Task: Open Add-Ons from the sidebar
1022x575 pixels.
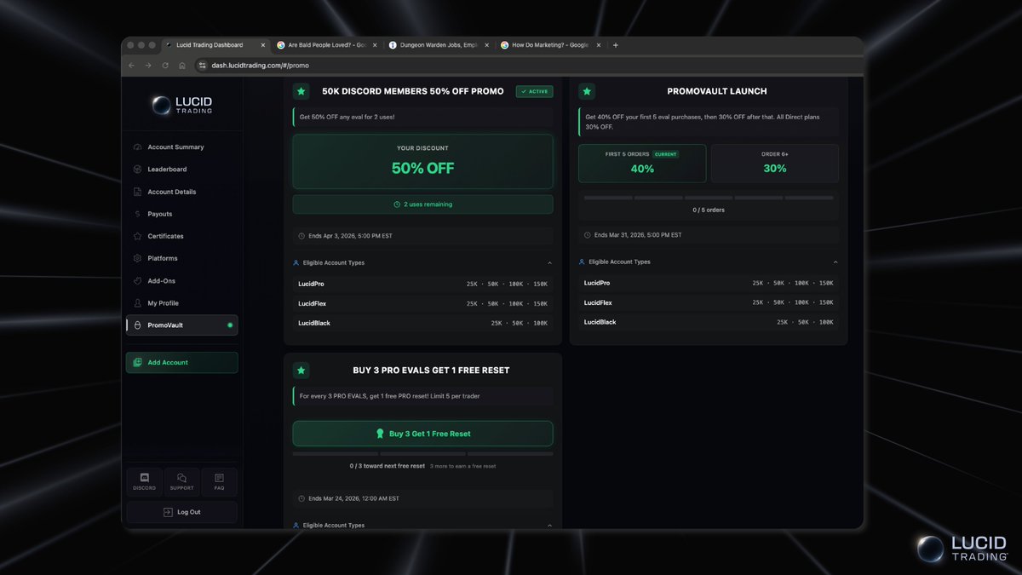Action: (x=181, y=281)
